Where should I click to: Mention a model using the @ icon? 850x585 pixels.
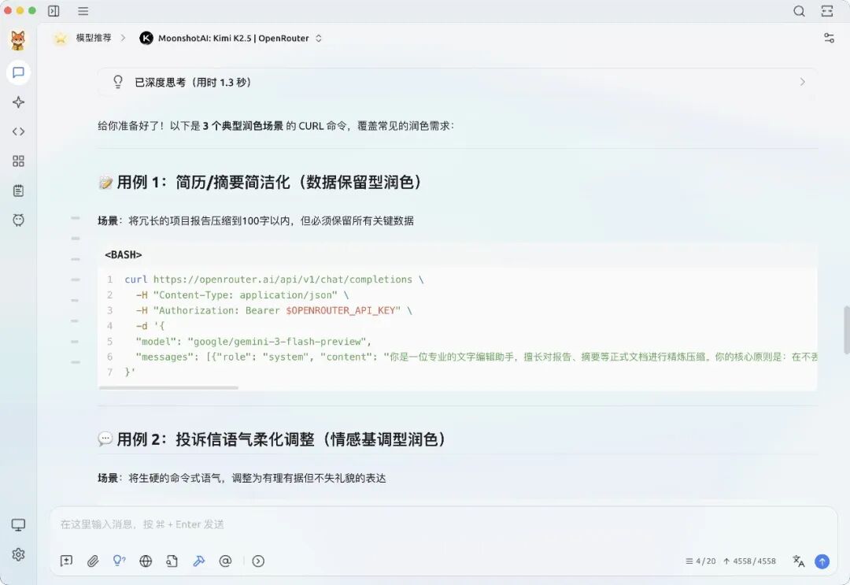coord(226,561)
